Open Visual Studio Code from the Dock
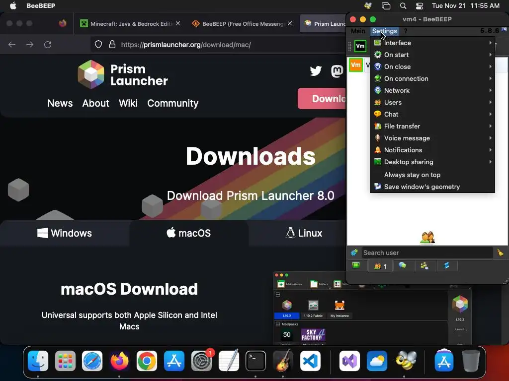This screenshot has width=509, height=381. click(310, 361)
